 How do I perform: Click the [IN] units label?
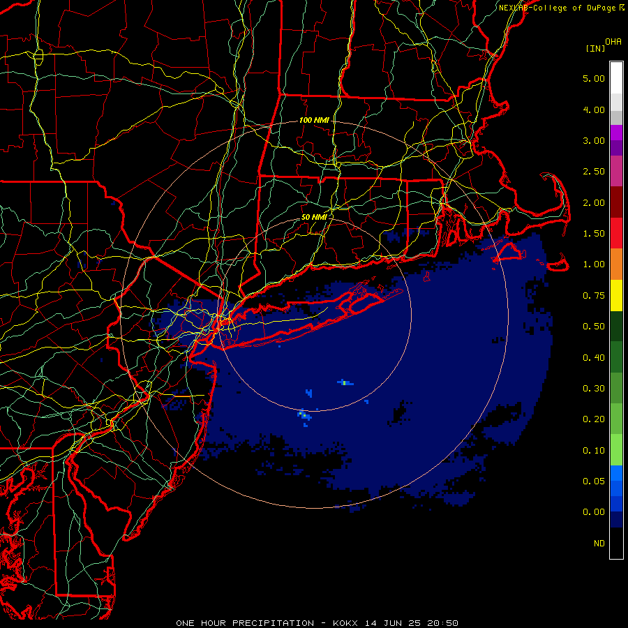click(x=595, y=48)
